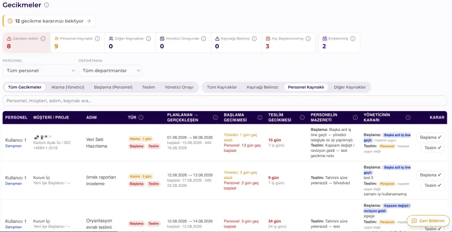
Task: Click 'örnek raporları inceleme' step cell
Action: (101, 180)
